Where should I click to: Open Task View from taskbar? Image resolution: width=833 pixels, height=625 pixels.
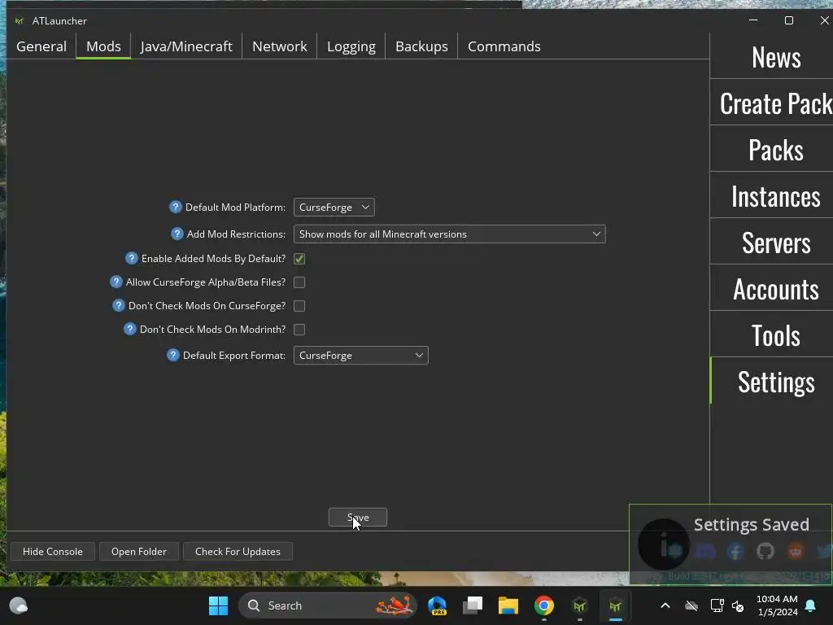pyautogui.click(x=473, y=605)
